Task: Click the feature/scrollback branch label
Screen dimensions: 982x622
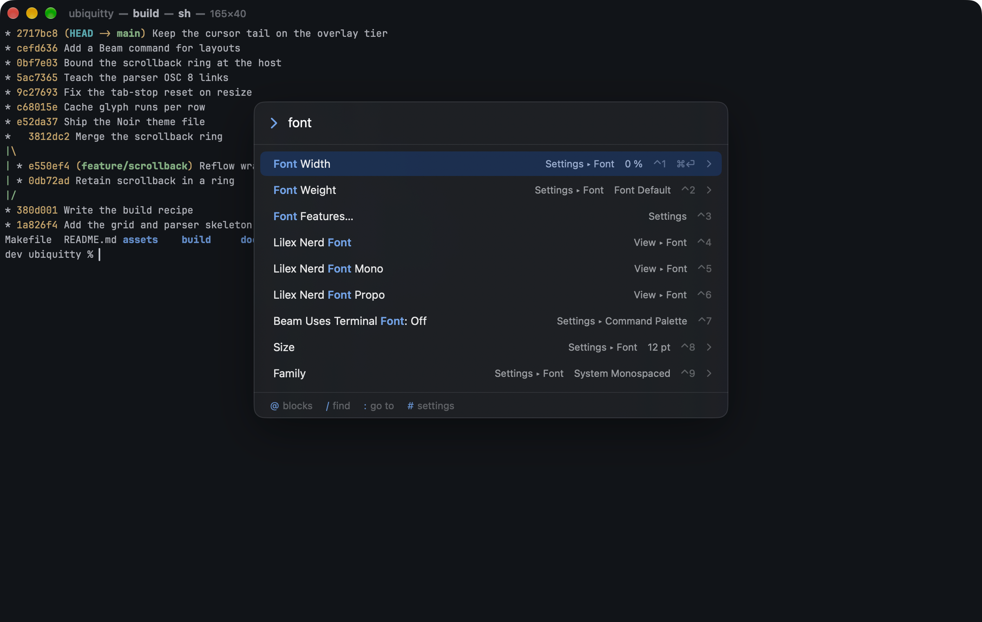Action: pyautogui.click(x=134, y=166)
